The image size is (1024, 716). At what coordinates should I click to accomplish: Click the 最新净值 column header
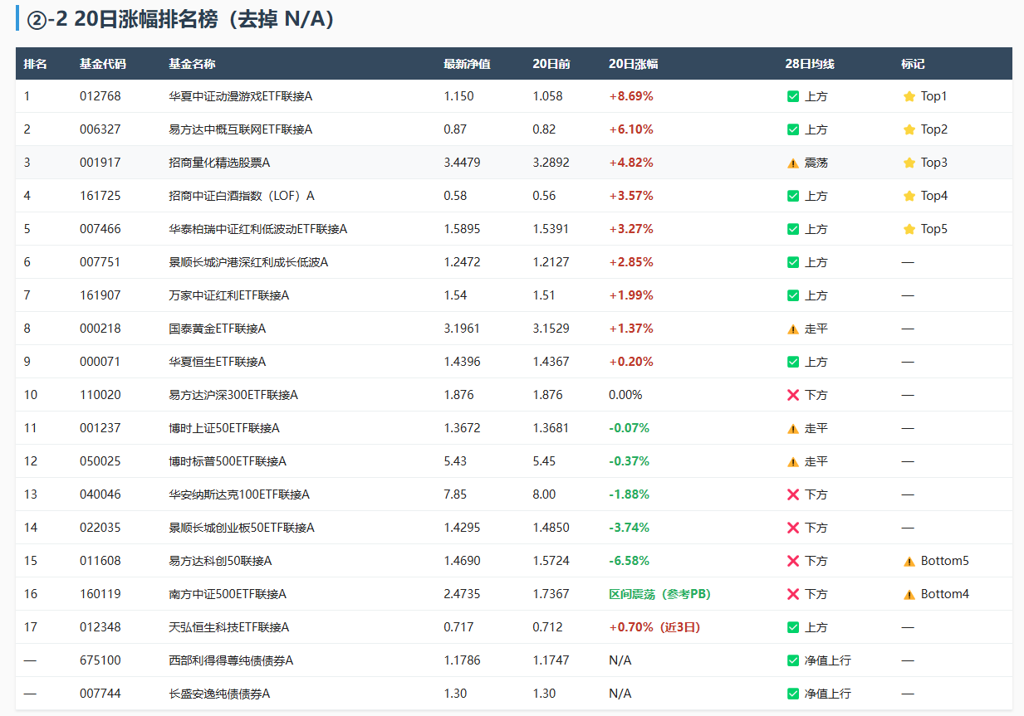[467, 64]
